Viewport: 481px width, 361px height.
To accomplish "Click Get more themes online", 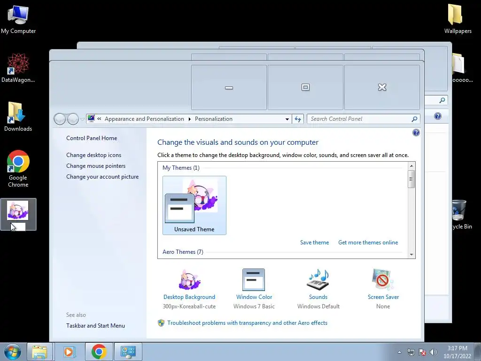I will [368, 243].
